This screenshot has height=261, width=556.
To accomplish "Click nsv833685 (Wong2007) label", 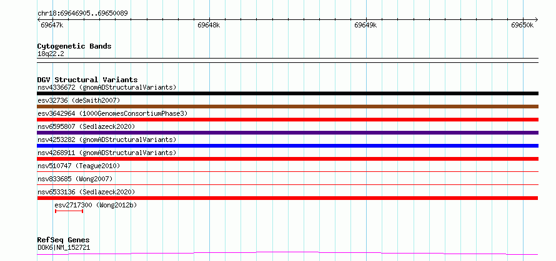I will pyautogui.click(x=75, y=179).
